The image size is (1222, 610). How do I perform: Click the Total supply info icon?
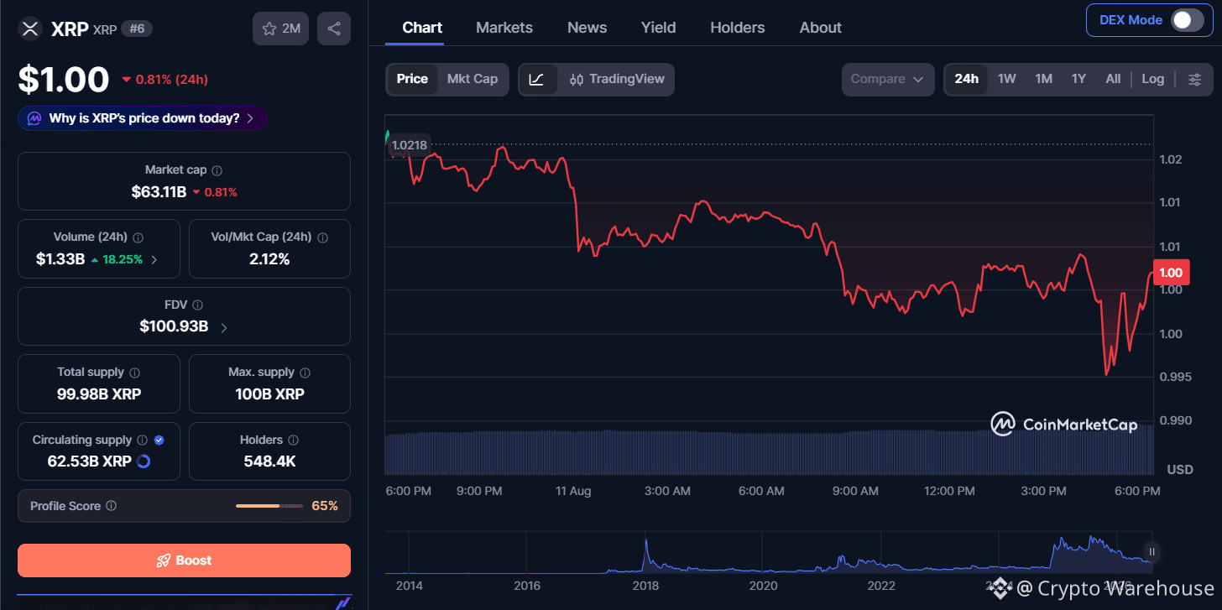click(x=135, y=373)
